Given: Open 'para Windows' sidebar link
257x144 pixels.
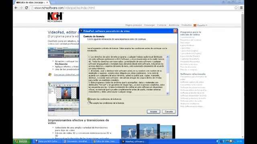Looking at the screenshot, I should coord(187,45).
